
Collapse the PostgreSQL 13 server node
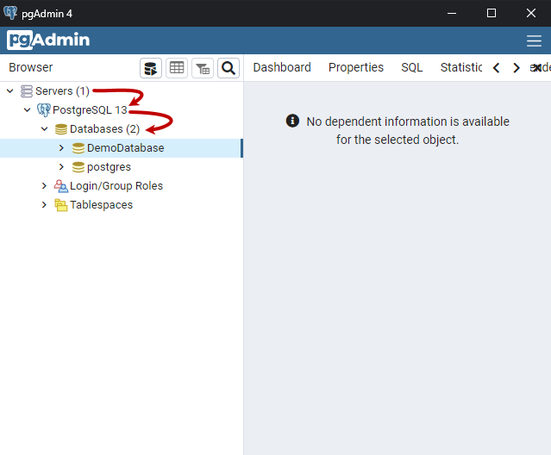(27, 110)
